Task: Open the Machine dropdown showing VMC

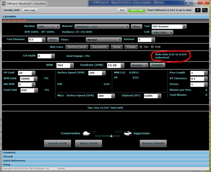Action: point(49,27)
